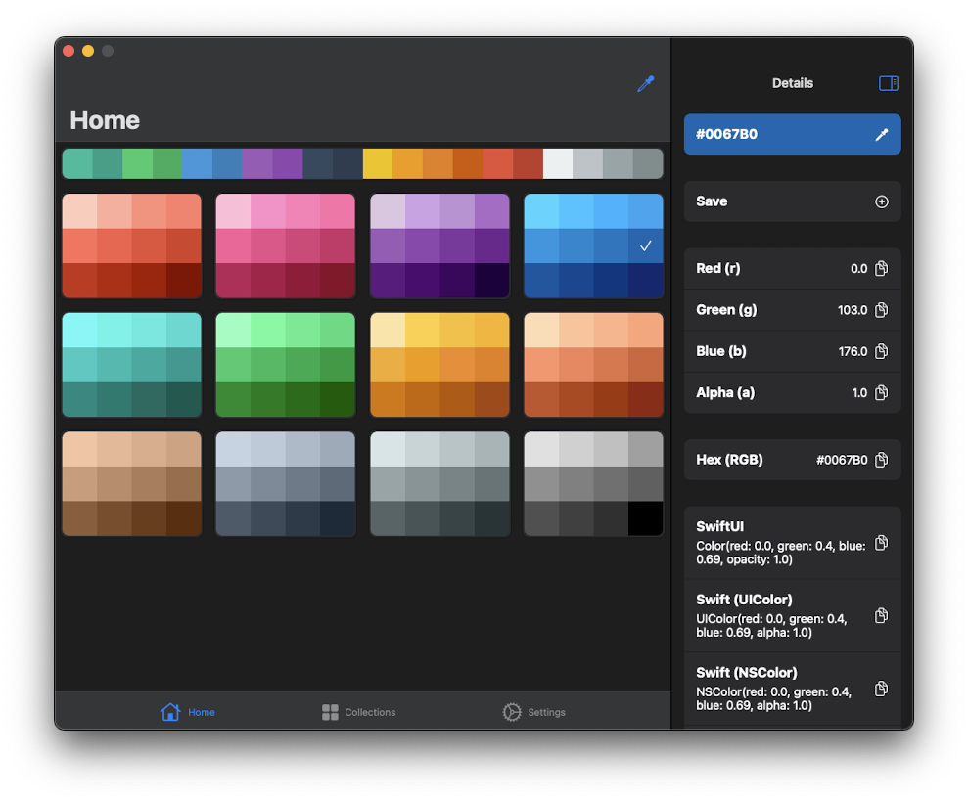Click the eyedropper inside the #0067B0 header
Image resolution: width=968 pixels, height=802 pixels.
[881, 134]
